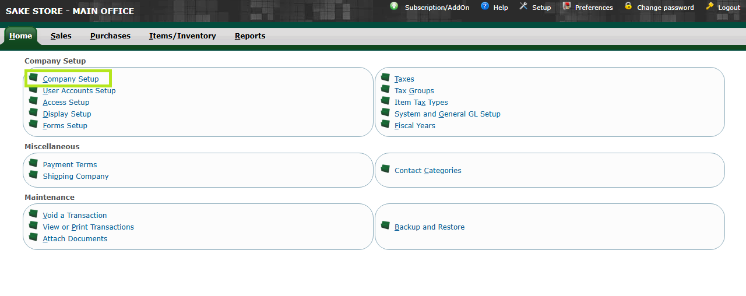This screenshot has width=746, height=296.
Task: Click the green icon beside Contact Categories
Action: point(385,169)
